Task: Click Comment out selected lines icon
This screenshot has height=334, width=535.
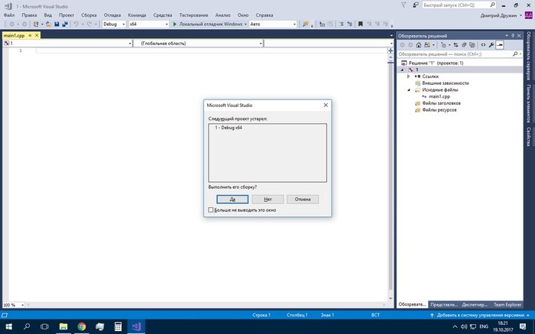Action: coord(341,24)
